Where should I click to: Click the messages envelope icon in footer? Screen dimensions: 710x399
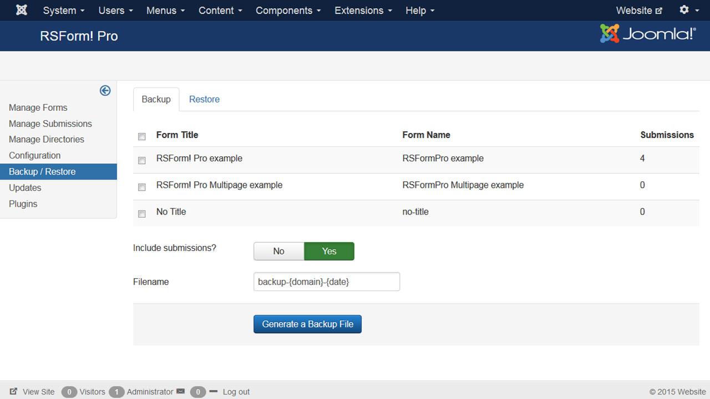pos(180,391)
